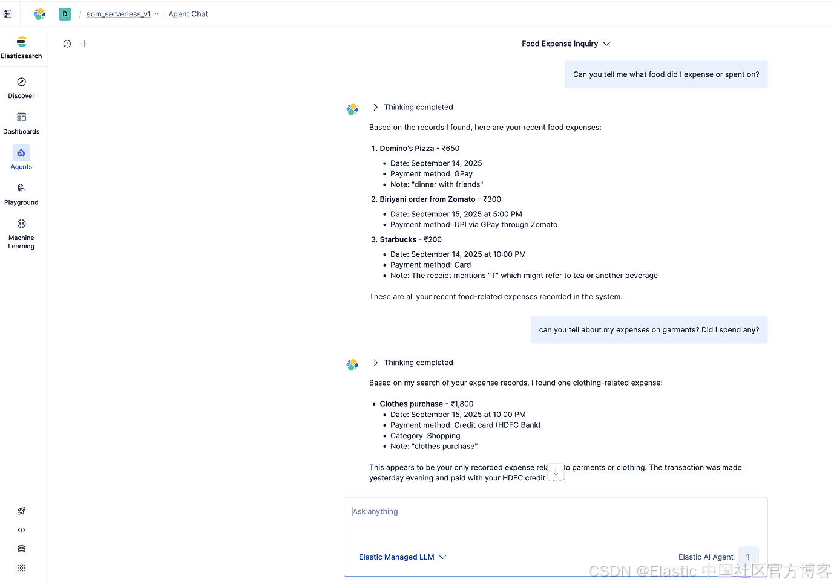The image size is (834, 585).
Task: Click the first reply's agent avatar
Action: pos(352,109)
